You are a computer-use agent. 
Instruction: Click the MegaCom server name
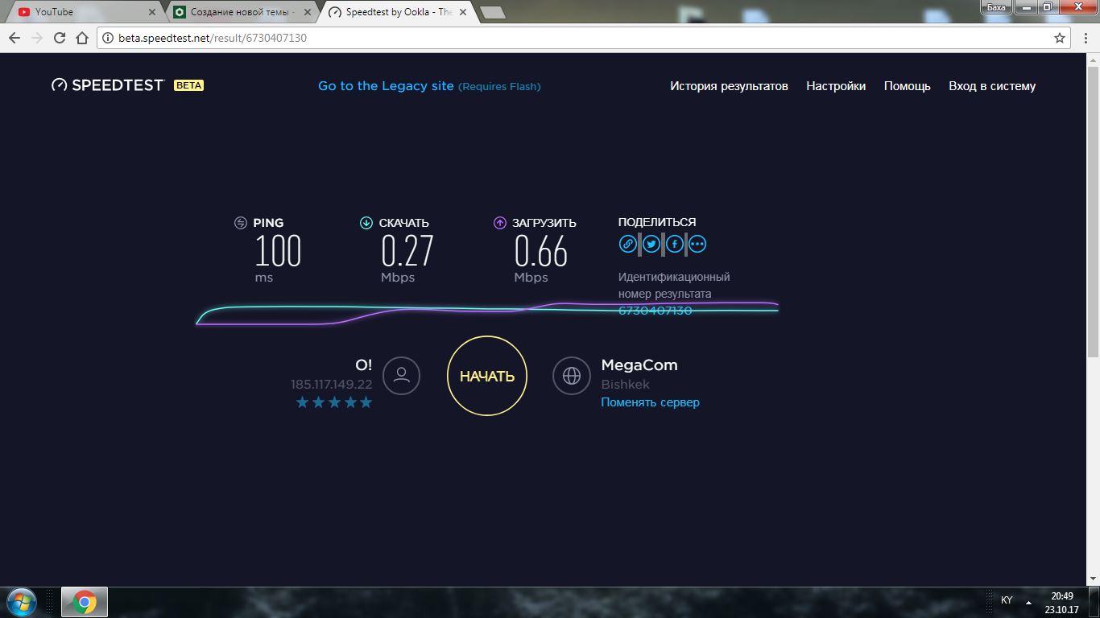(639, 365)
